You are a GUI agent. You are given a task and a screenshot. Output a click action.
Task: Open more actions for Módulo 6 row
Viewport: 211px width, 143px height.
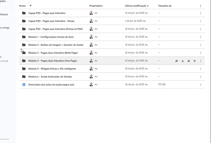pos(200,77)
